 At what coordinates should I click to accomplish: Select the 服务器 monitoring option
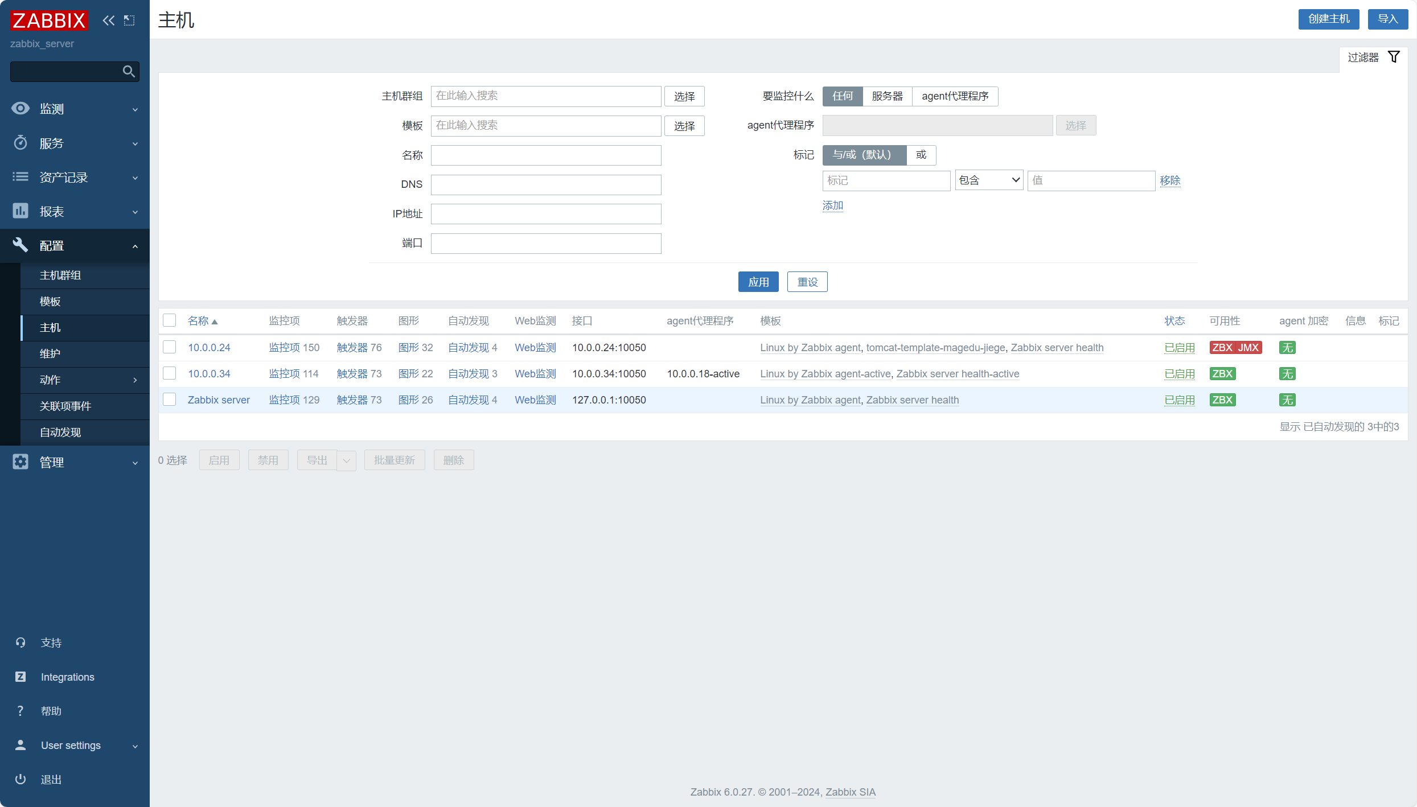coord(887,96)
